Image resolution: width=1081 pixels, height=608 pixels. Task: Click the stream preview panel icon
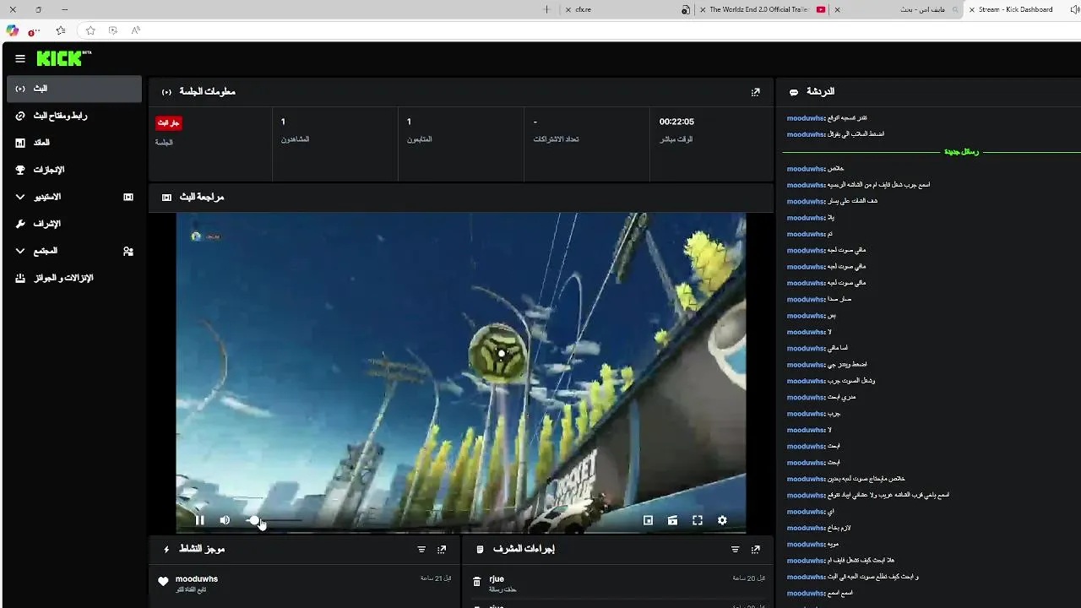point(166,197)
